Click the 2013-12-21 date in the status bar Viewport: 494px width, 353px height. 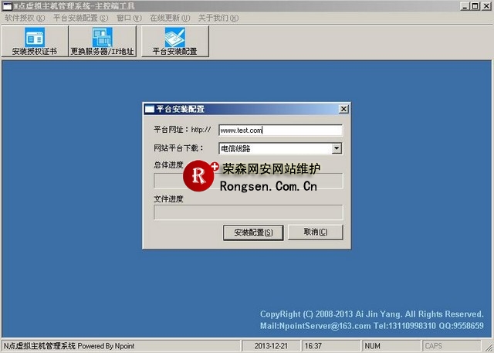(x=272, y=346)
